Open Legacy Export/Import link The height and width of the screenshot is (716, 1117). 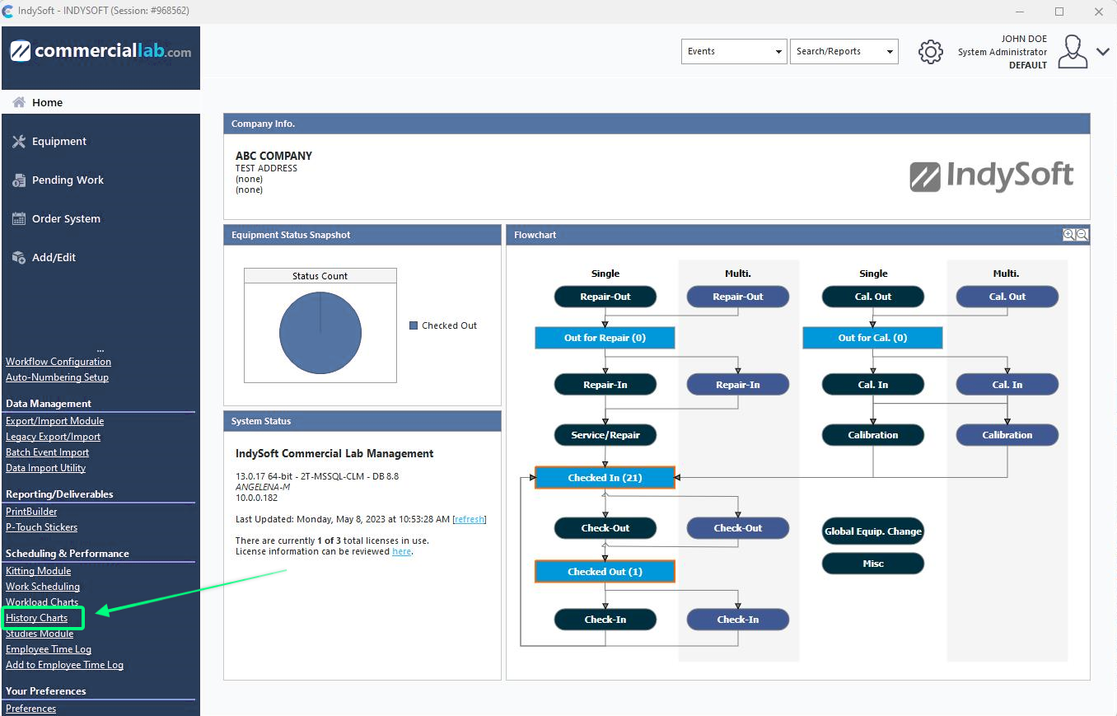point(53,437)
